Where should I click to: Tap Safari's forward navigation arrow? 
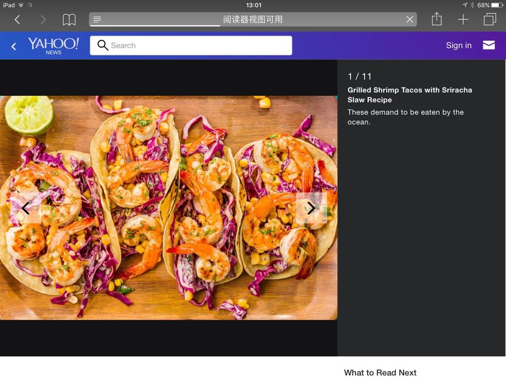tap(43, 20)
